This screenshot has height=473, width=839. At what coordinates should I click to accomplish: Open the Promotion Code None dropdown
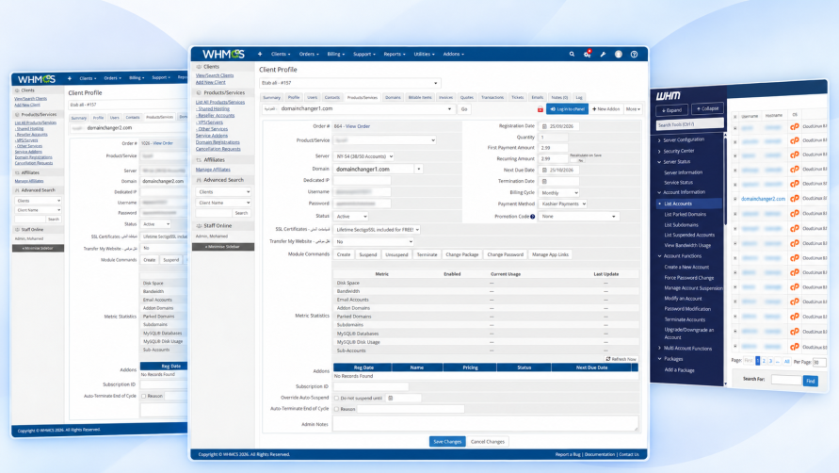point(578,217)
